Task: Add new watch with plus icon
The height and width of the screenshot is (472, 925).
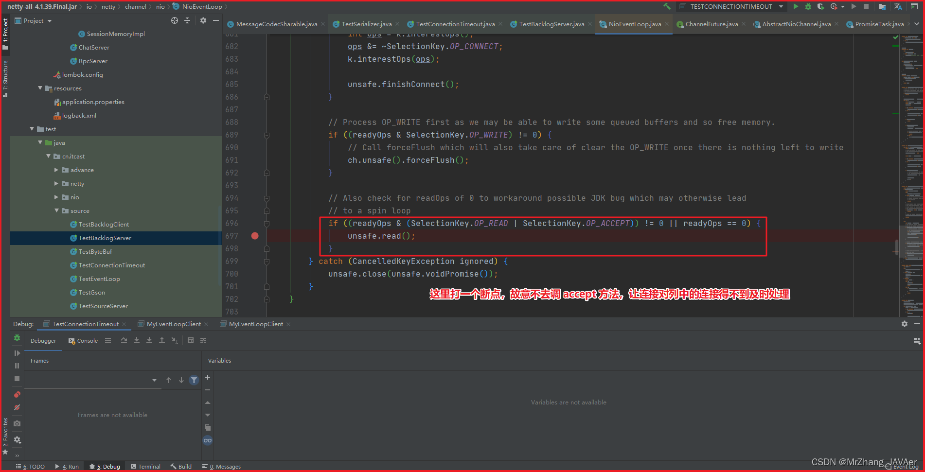Action: point(208,377)
